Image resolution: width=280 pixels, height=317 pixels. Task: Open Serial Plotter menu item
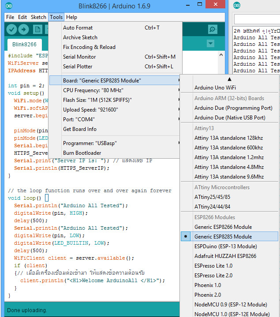(116, 67)
